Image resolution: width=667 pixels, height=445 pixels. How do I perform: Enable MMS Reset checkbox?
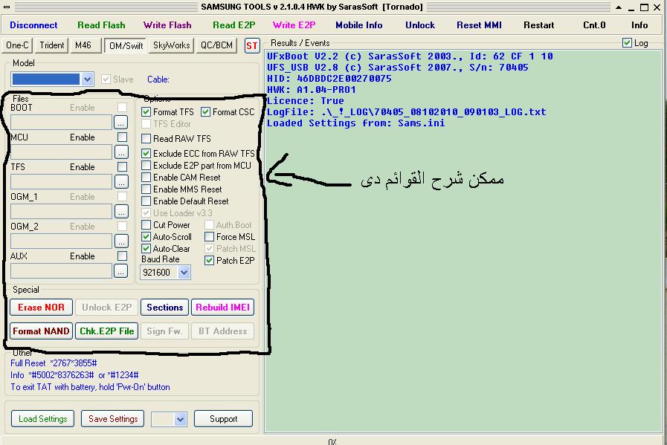[146, 189]
